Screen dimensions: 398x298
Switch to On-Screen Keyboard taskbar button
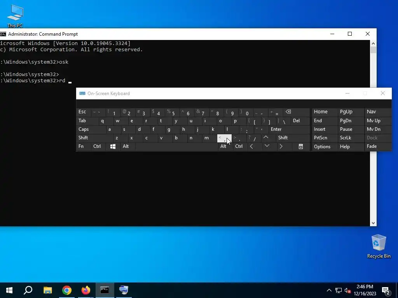(124, 290)
